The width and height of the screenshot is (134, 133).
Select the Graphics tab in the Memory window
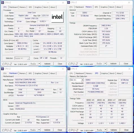(x=104, y=7)
